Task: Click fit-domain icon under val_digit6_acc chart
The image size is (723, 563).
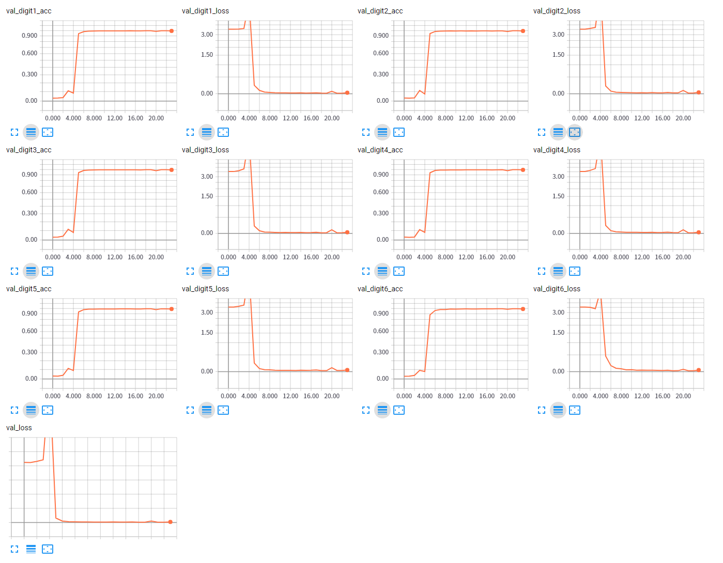Action: [399, 410]
